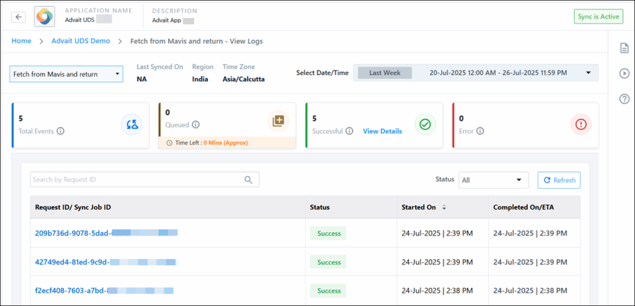Go to Home breadcrumb
This screenshot has width=635, height=306.
click(21, 41)
